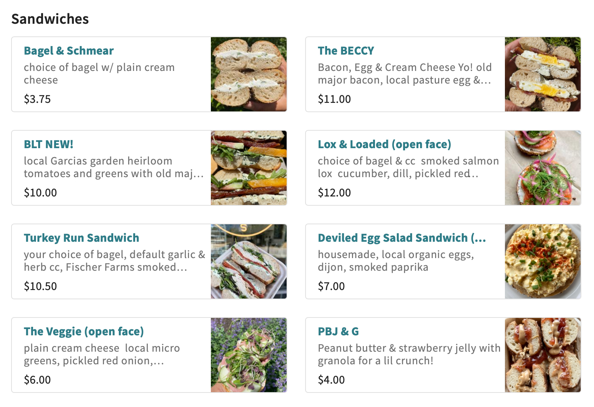Select the Turkey Run Sandwich title
This screenshot has height=407, width=594.
[81, 238]
